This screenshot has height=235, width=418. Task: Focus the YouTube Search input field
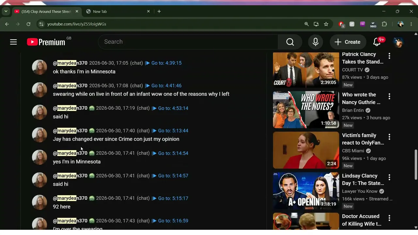pyautogui.click(x=188, y=42)
